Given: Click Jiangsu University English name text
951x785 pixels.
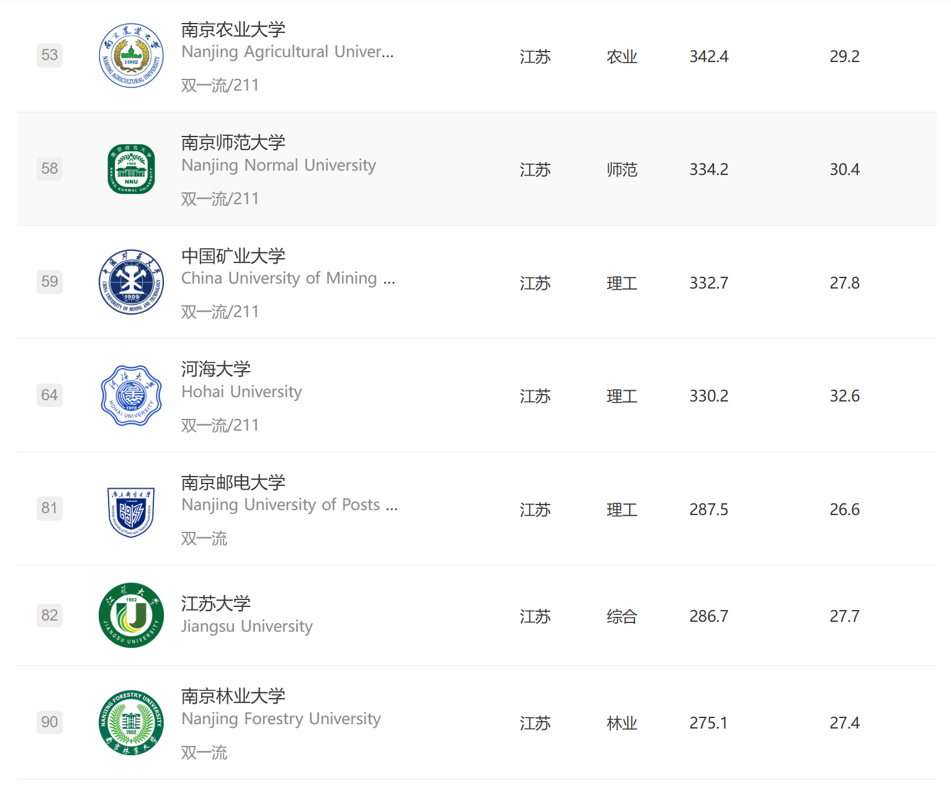Looking at the screenshot, I should coord(247,626).
